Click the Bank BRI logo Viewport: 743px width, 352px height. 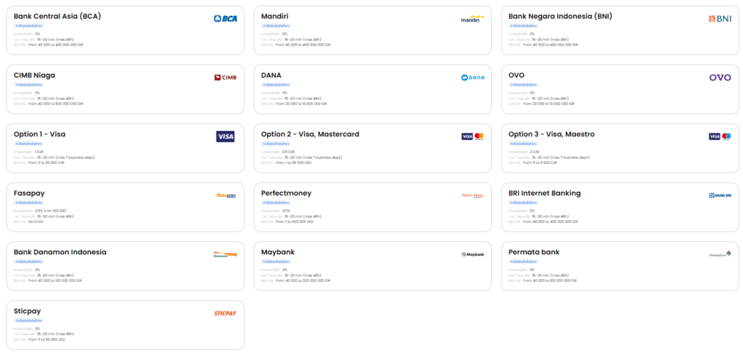click(x=720, y=196)
